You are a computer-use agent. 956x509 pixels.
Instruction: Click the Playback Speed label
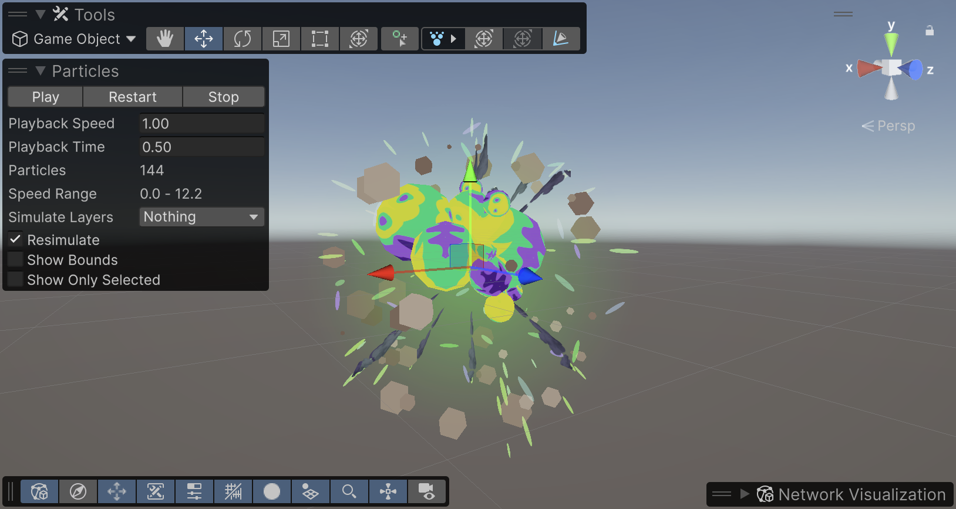click(x=62, y=123)
